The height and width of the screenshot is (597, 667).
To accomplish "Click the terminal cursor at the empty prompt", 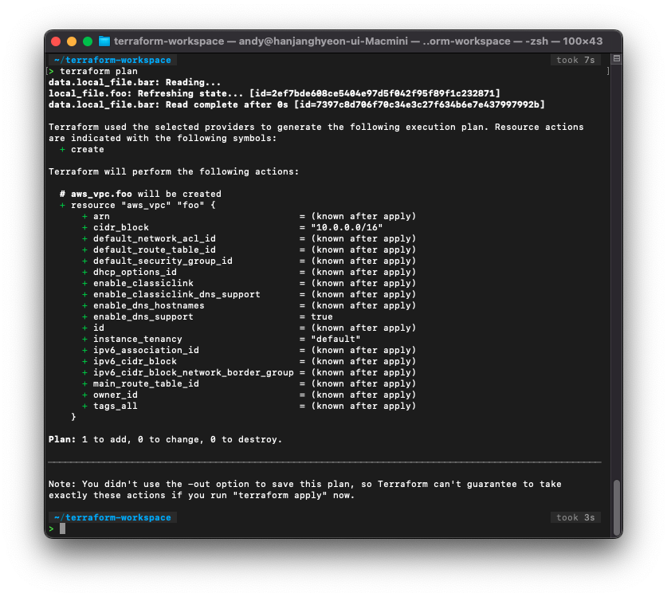I will pos(62,528).
